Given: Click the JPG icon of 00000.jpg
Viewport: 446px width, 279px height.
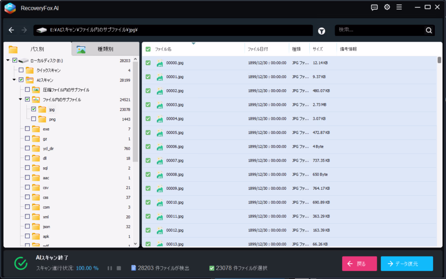Looking at the screenshot, I should [x=160, y=63].
